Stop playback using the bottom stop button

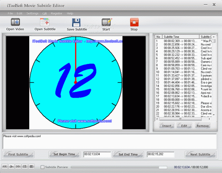click(31, 166)
